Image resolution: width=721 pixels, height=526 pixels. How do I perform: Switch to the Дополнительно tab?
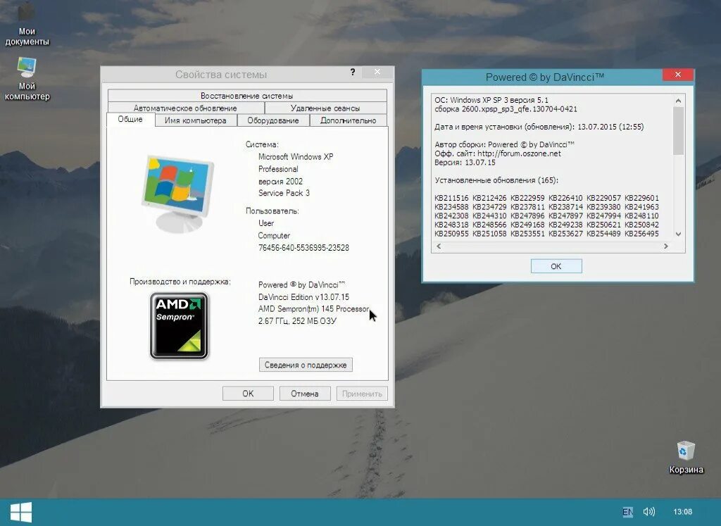click(348, 120)
